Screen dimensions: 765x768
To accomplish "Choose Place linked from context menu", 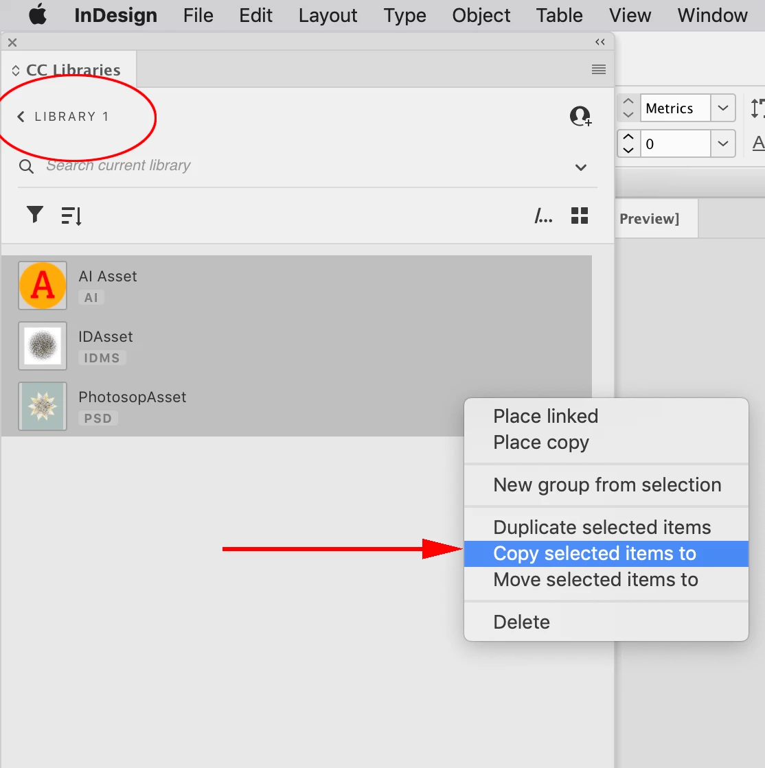I will click(x=606, y=417).
